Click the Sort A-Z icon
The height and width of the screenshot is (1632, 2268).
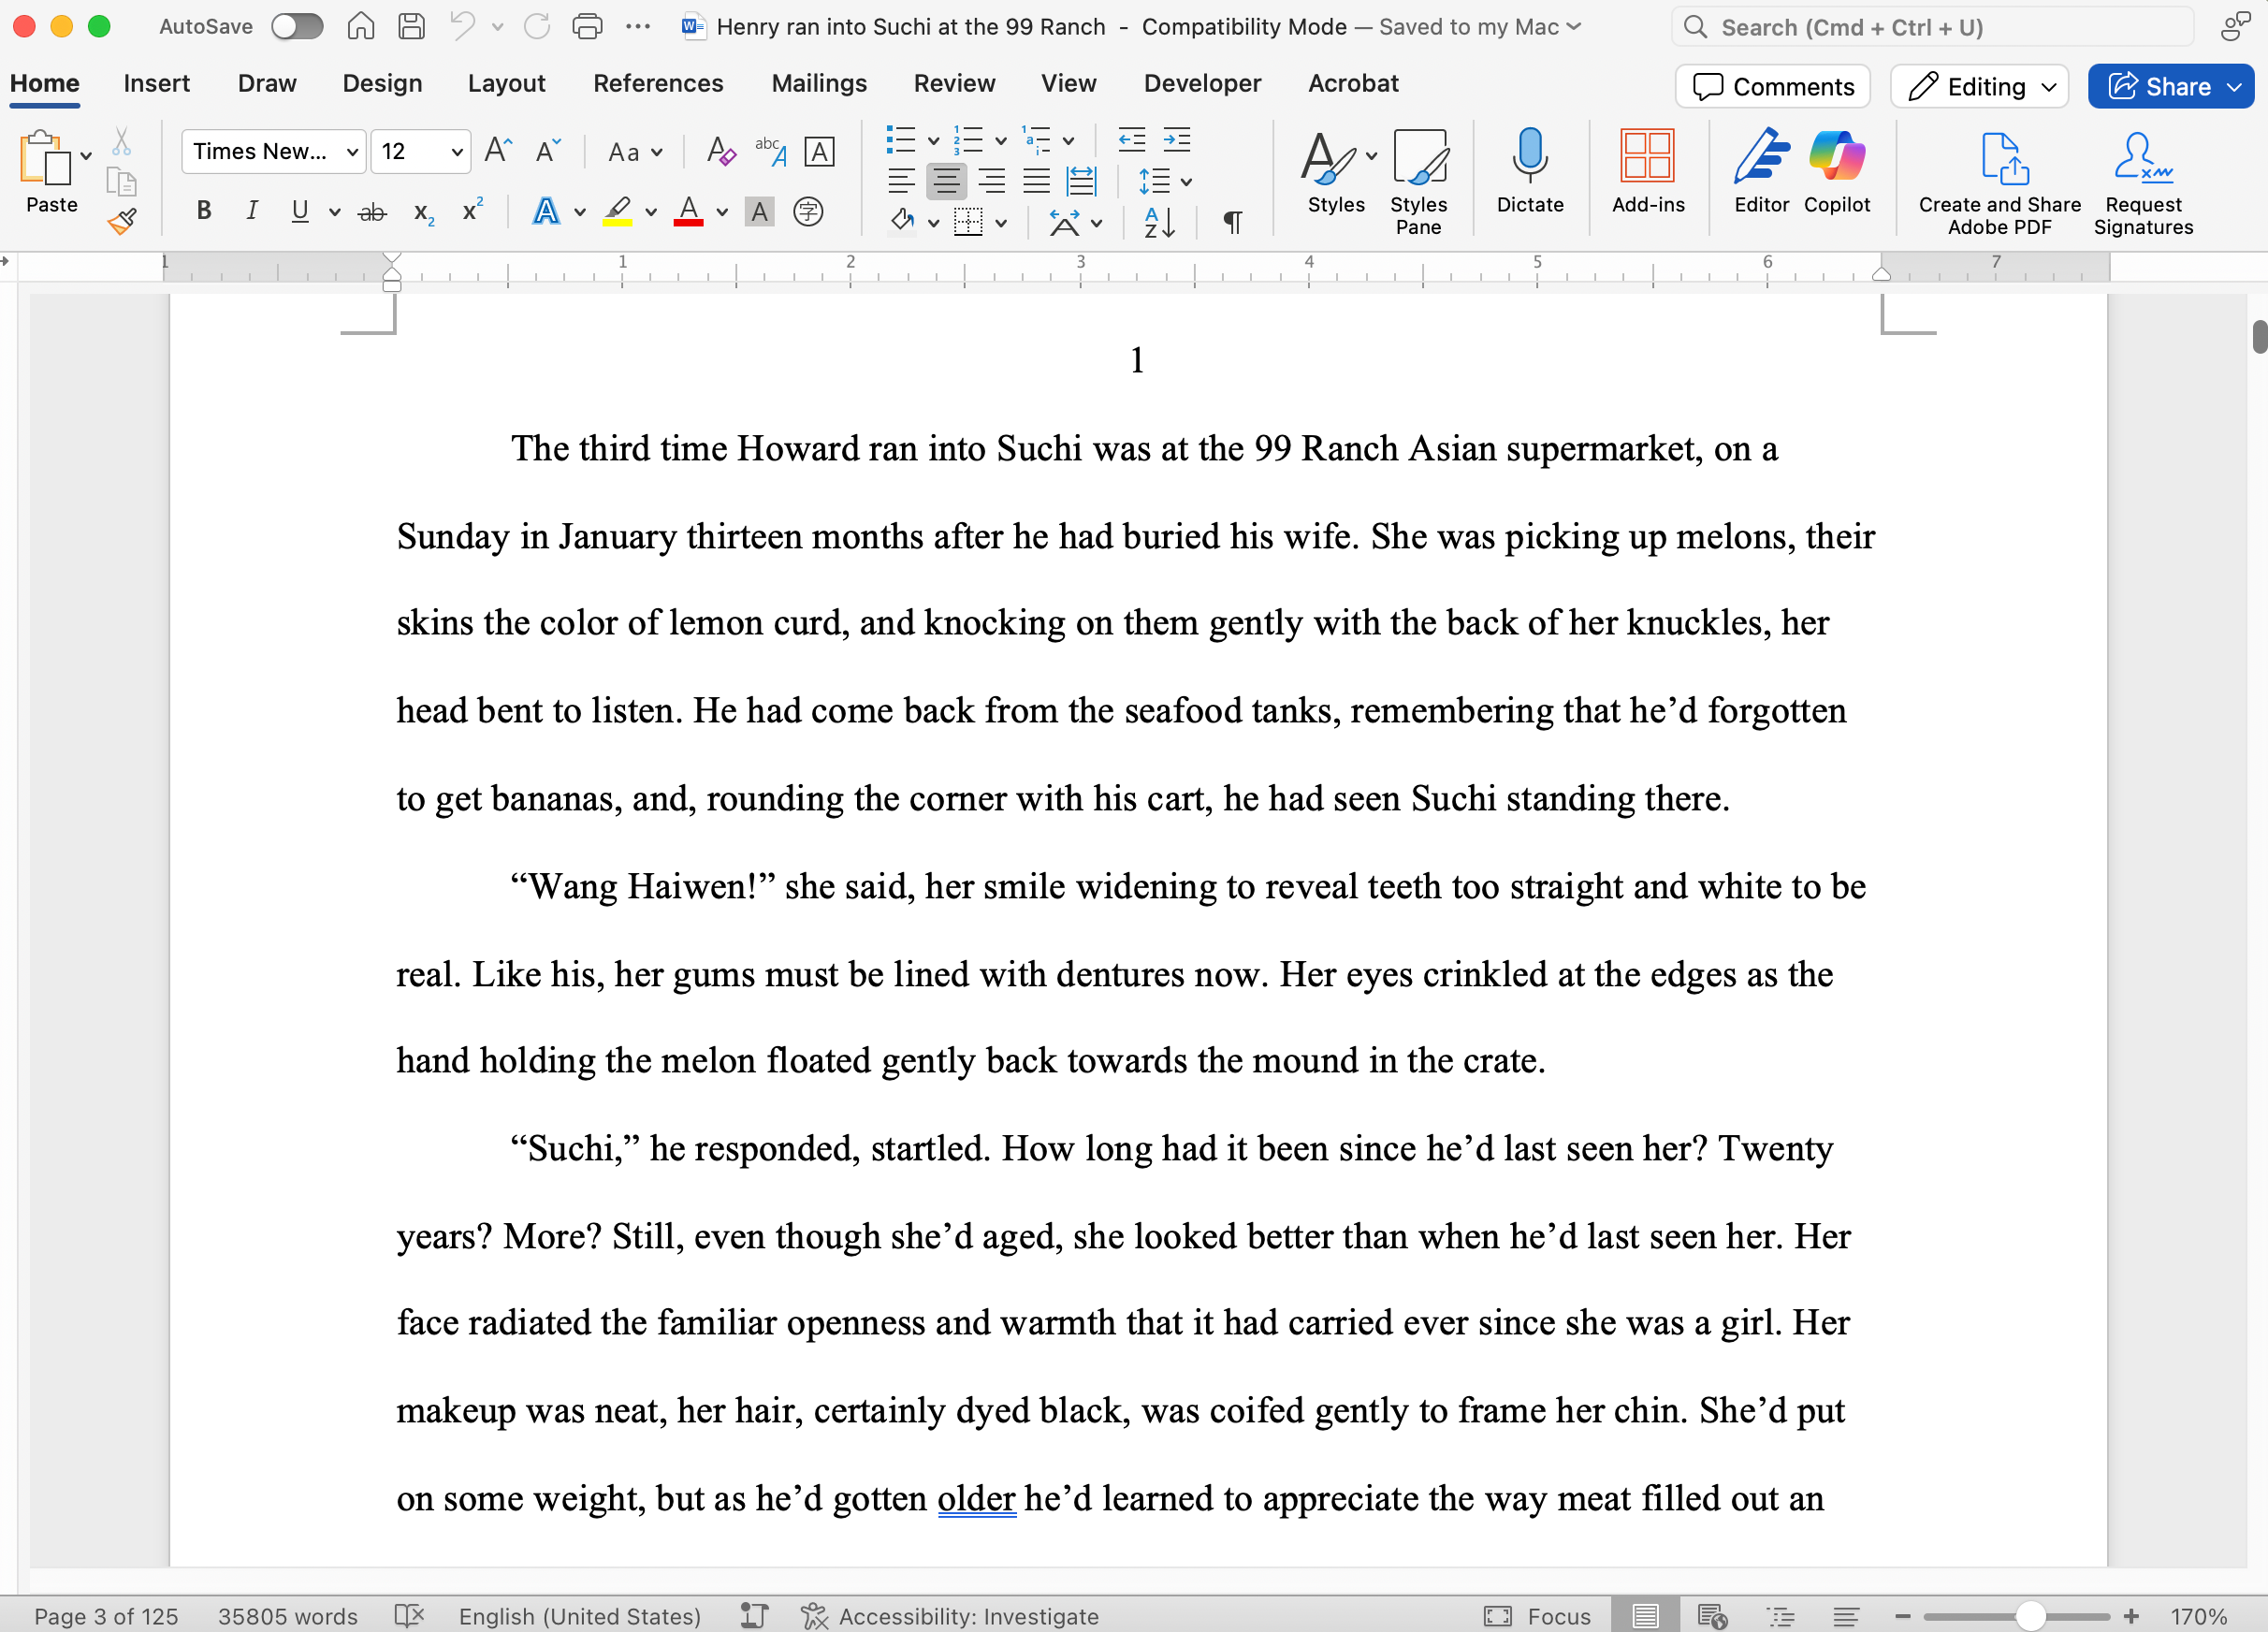[x=1159, y=222]
